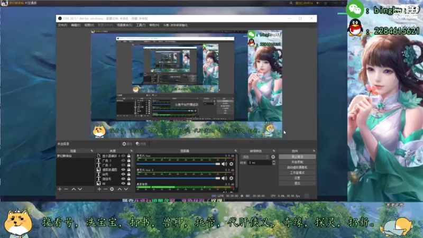Screen dimensions: 423x238
Task: Move source up with arrow icon
Action: 119,189
